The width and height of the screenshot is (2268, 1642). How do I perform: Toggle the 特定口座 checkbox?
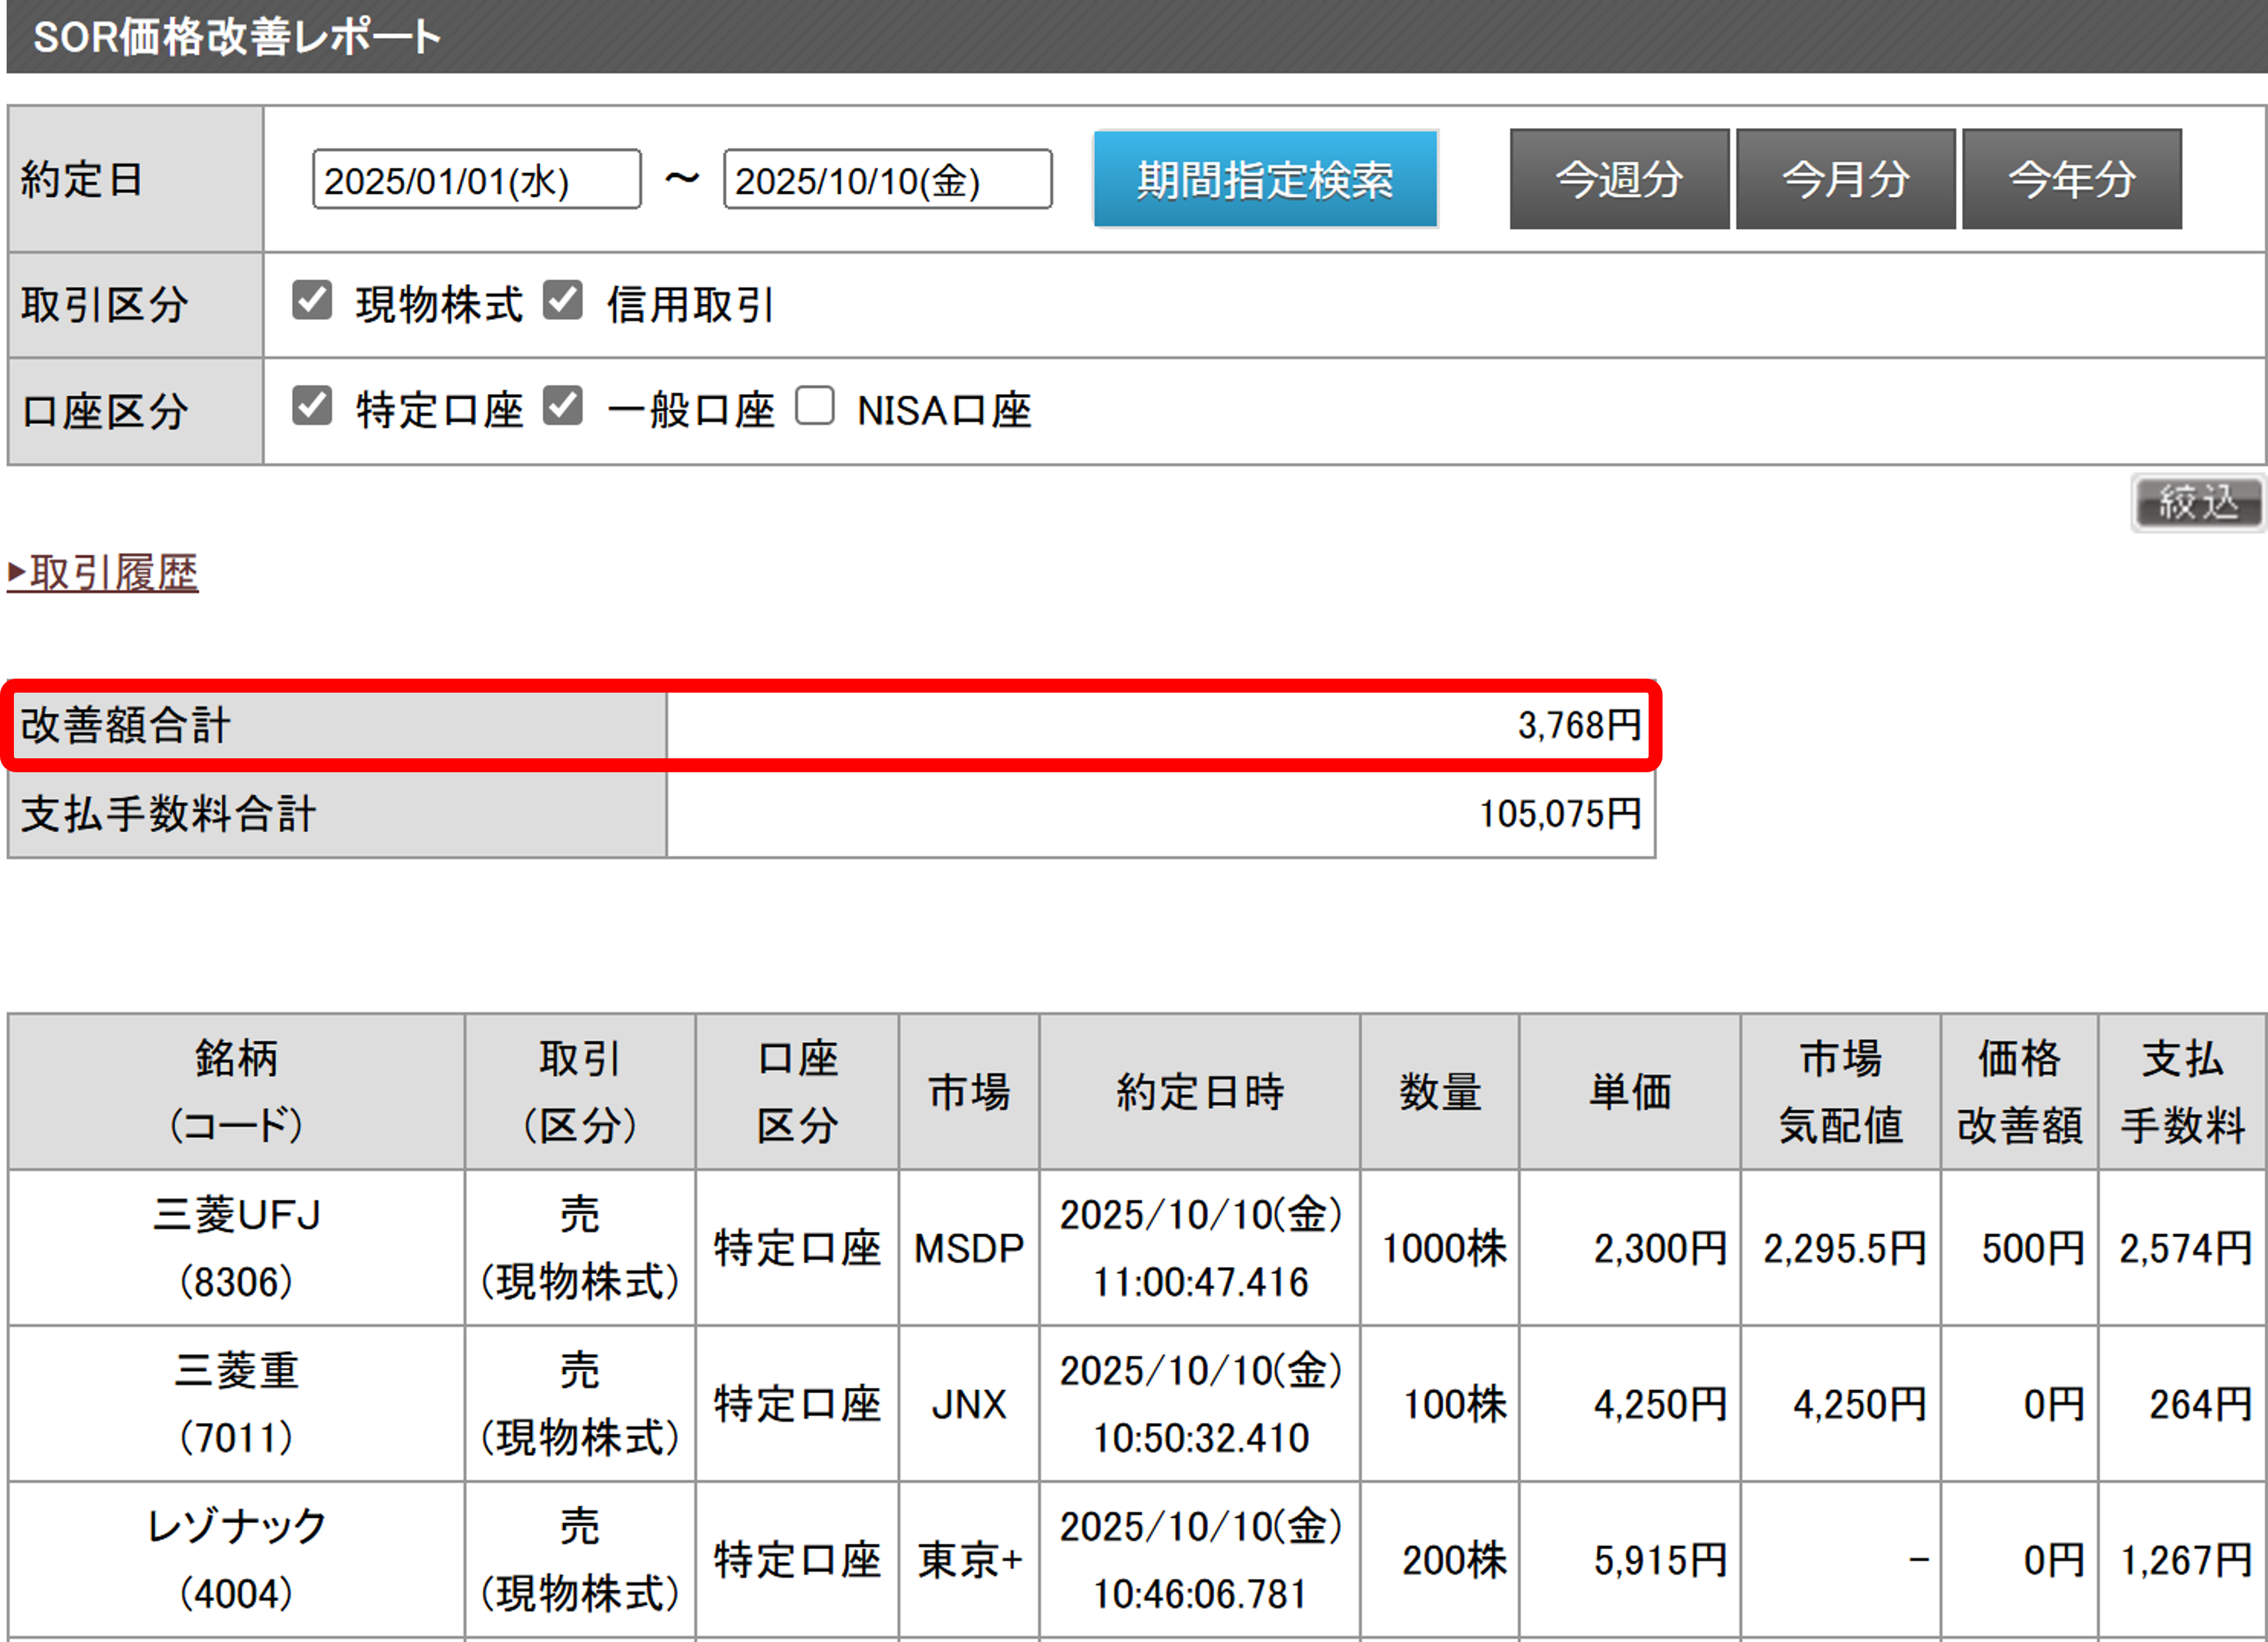312,406
